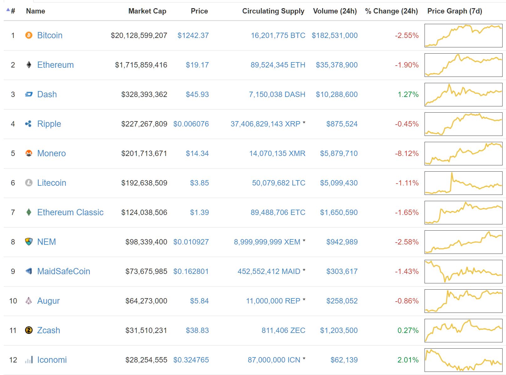
Task: Sort table by Price column header
Action: [x=199, y=11]
